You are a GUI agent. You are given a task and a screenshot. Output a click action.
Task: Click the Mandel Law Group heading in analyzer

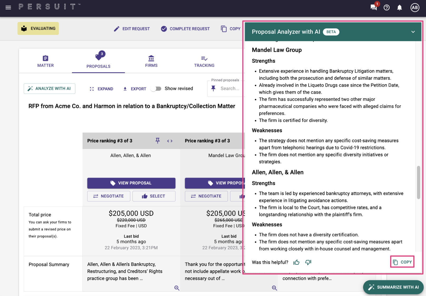277,50
